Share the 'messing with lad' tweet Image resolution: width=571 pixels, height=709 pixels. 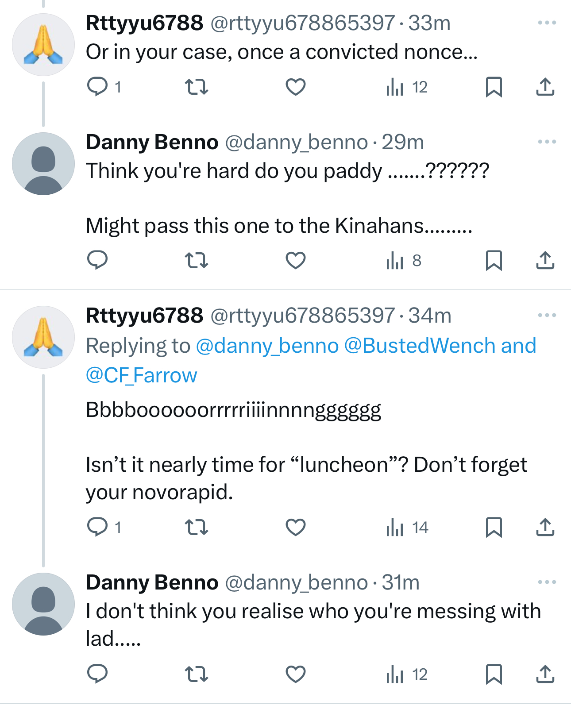(545, 674)
